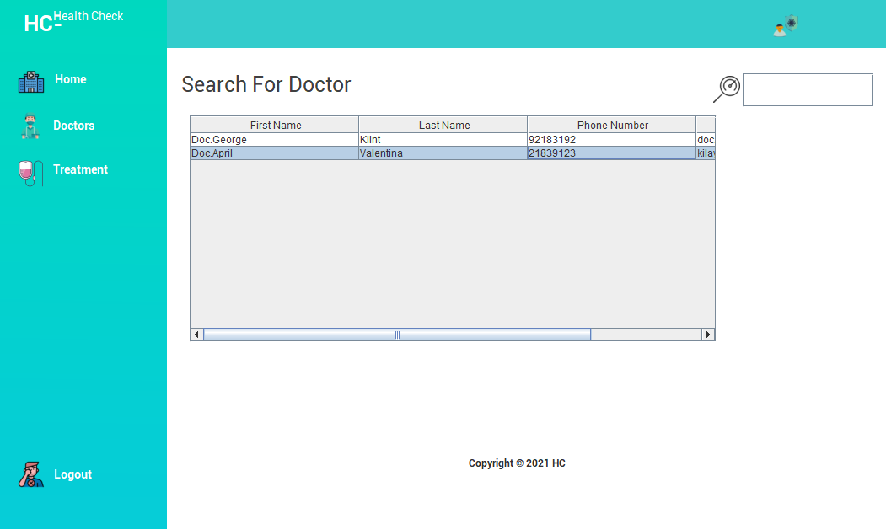The width and height of the screenshot is (886, 530).
Task: Select the Valentina last name cell
Action: point(443,153)
